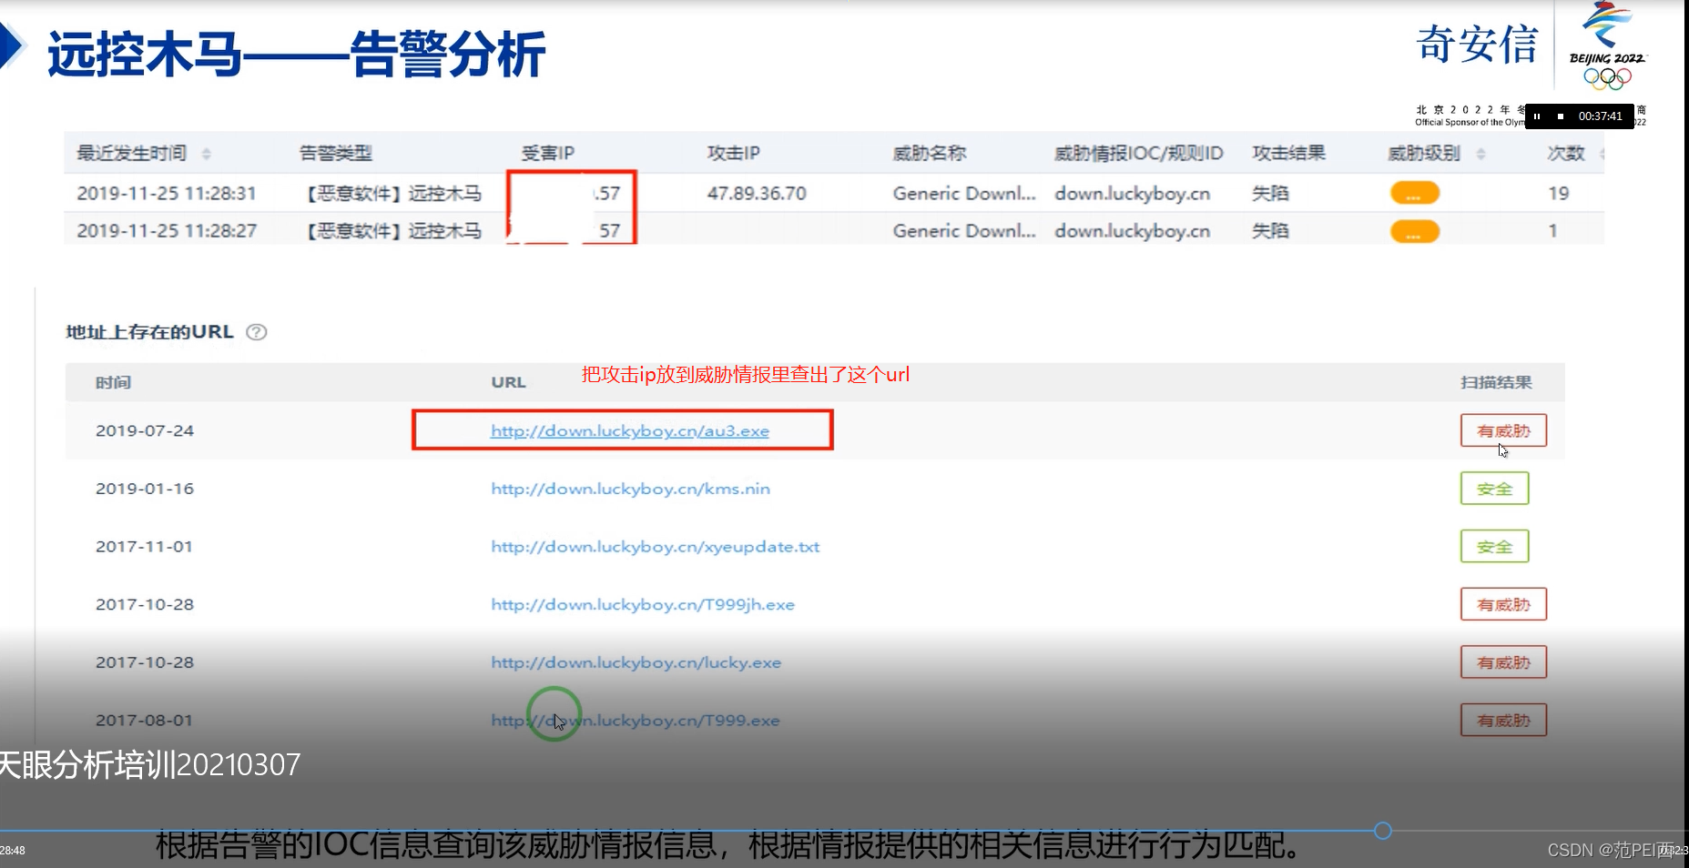This screenshot has height=868, width=1689.
Task: Select timestamp 2019-11-25 11:28:31
Action: (167, 193)
